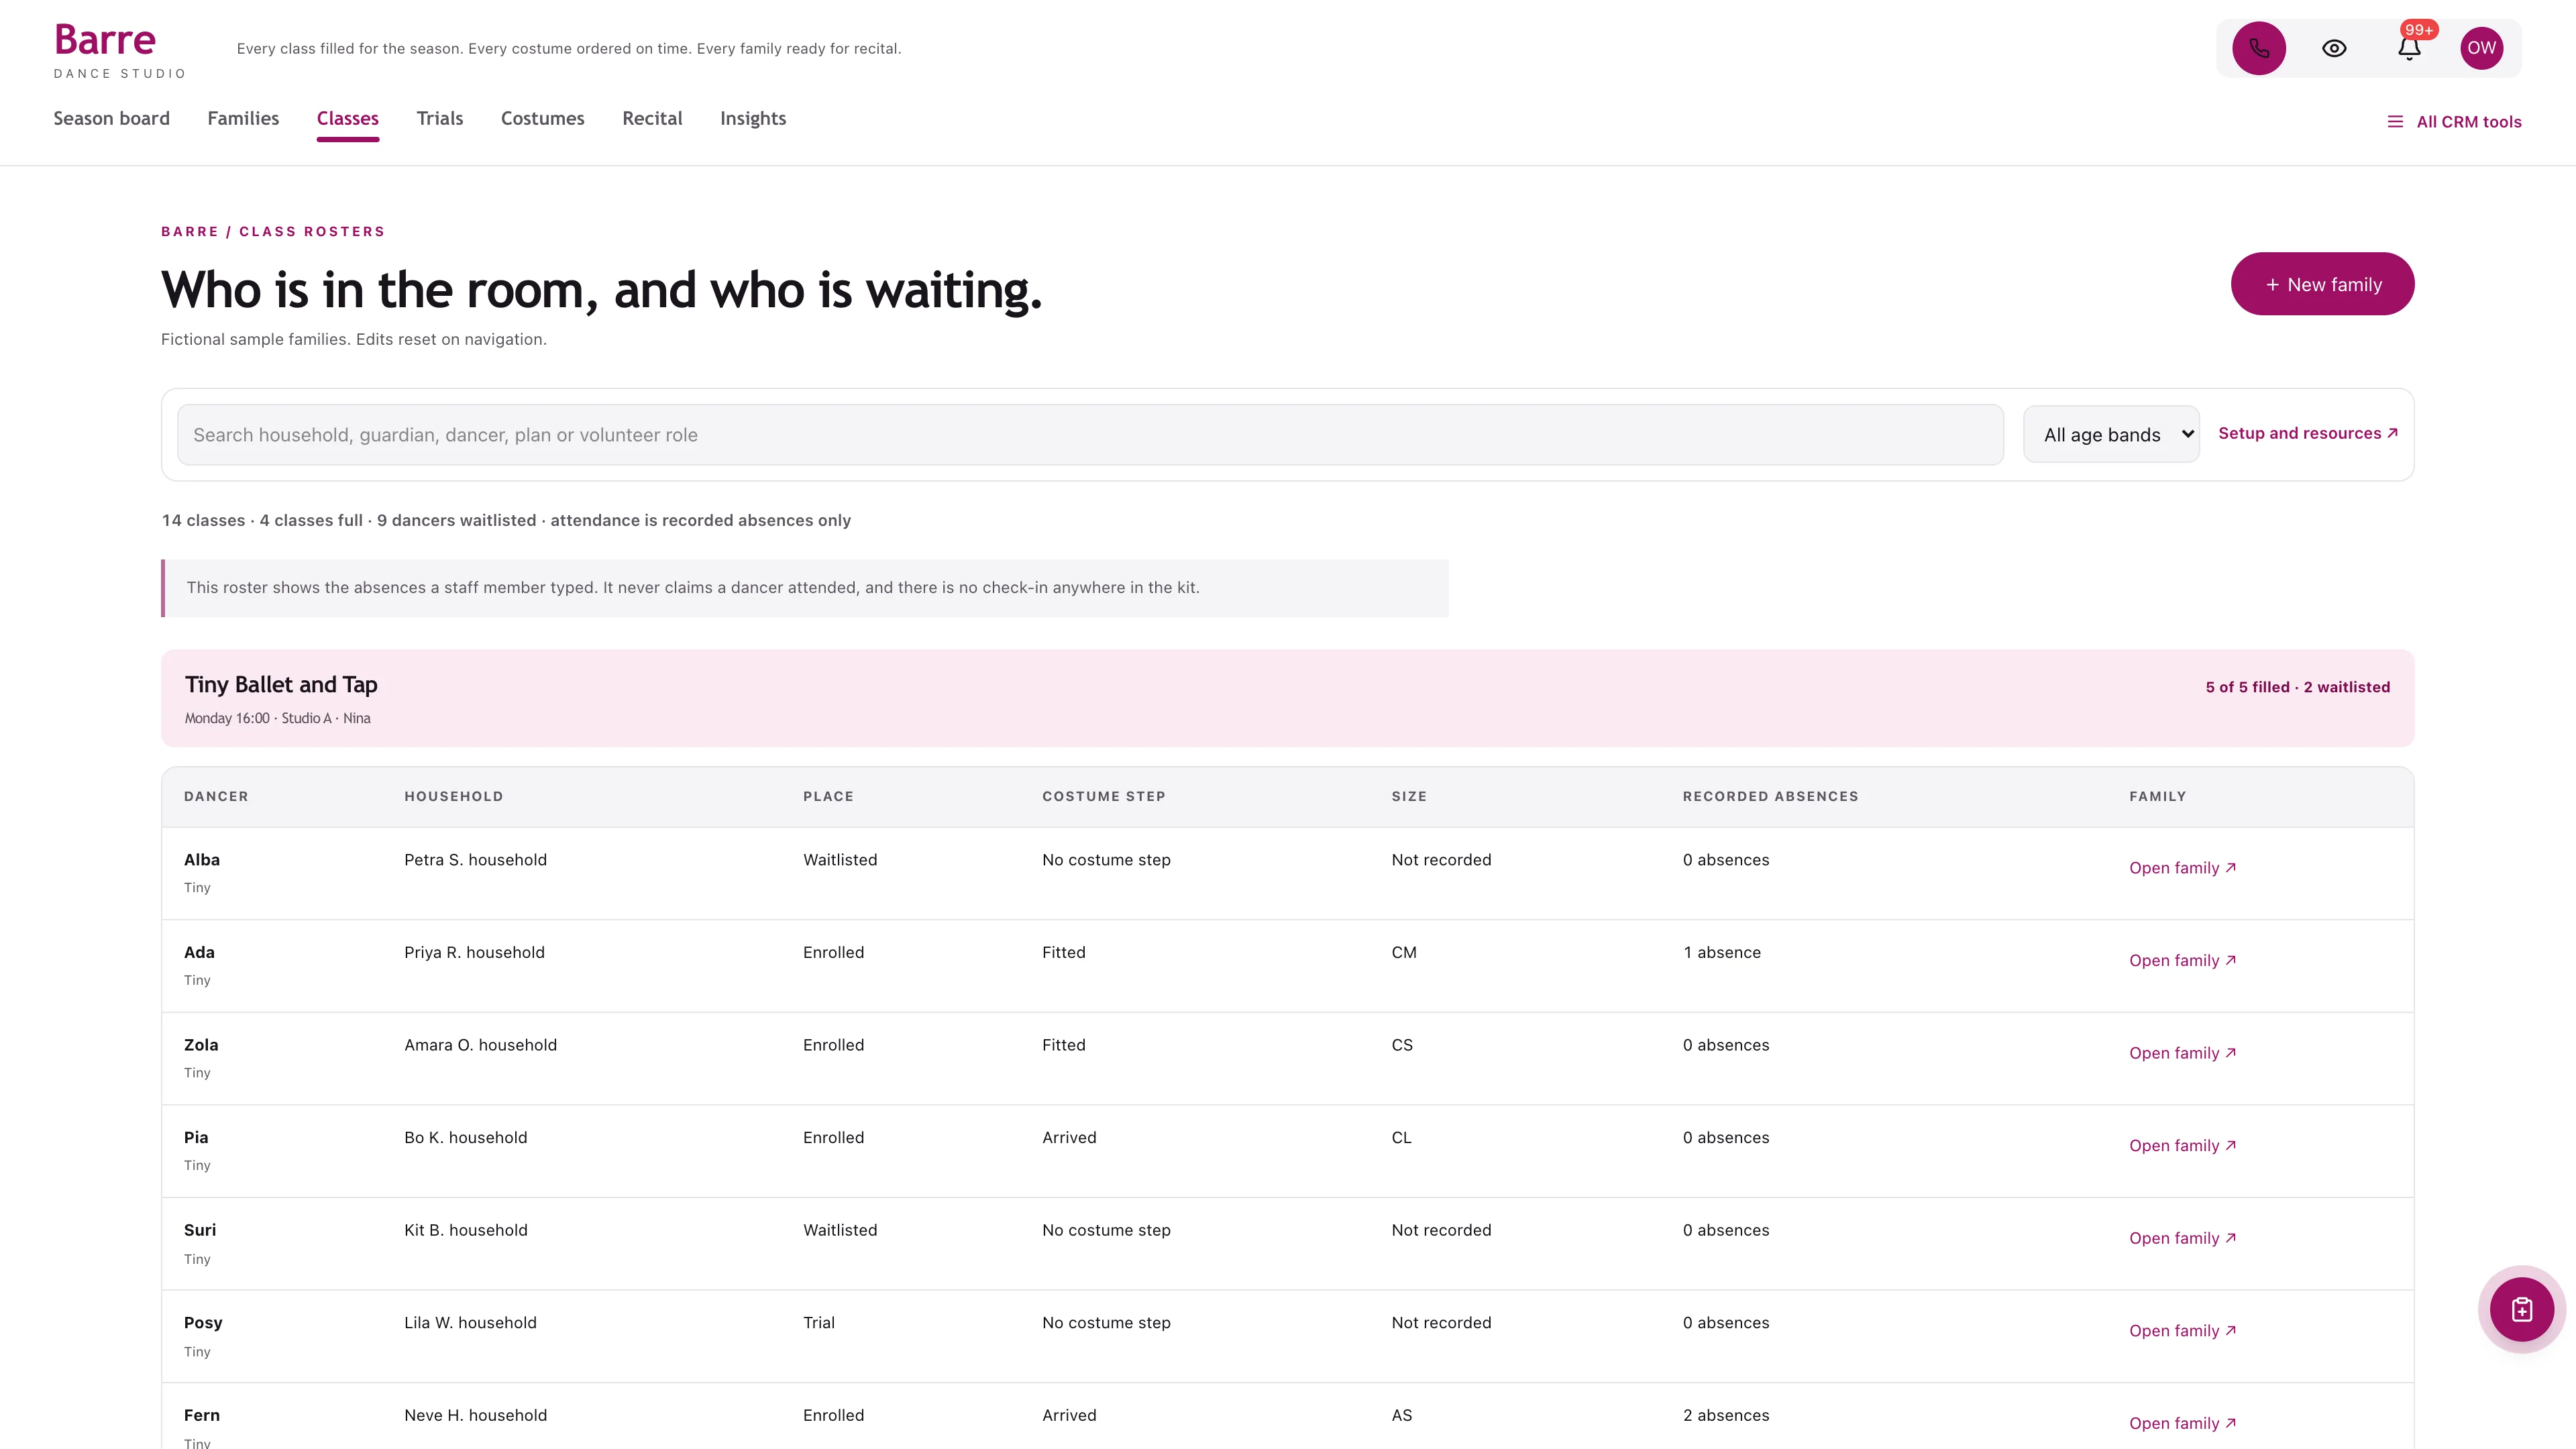The height and width of the screenshot is (1449, 2576).
Task: Select the Priya R. household cell
Action: tap(474, 952)
